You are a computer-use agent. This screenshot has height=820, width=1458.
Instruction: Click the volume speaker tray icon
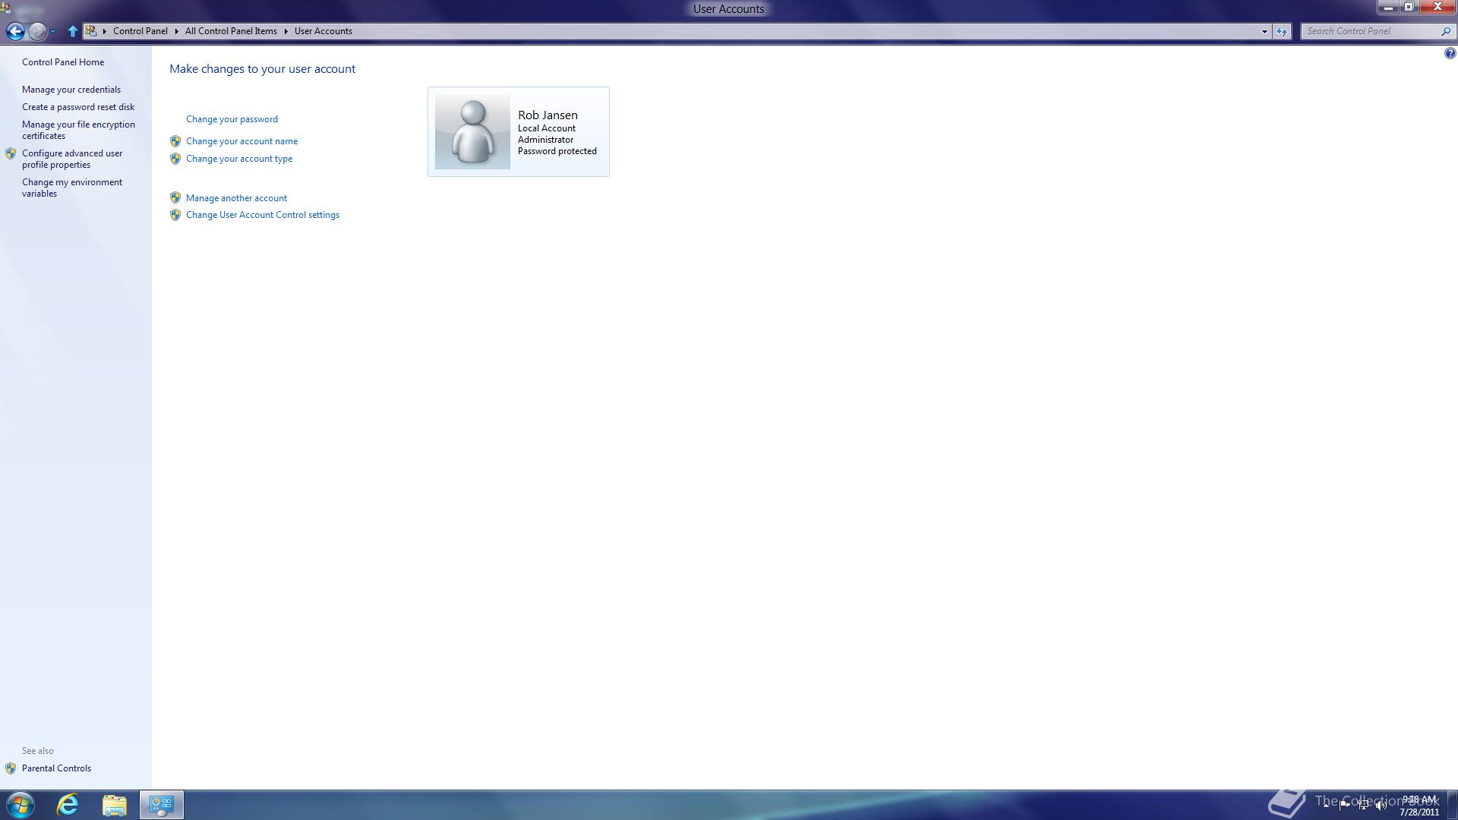1381,806
